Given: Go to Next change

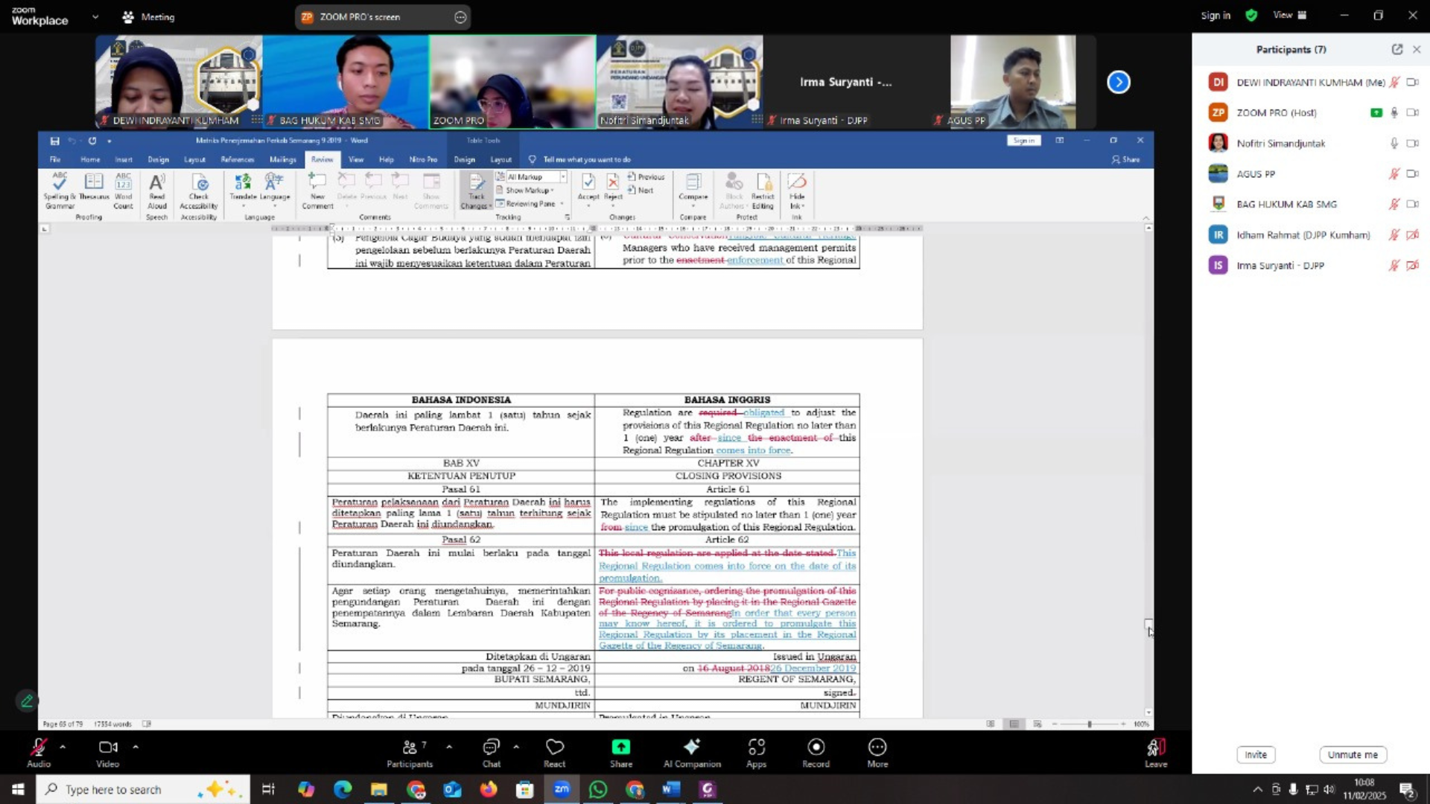Looking at the screenshot, I should coord(641,191).
